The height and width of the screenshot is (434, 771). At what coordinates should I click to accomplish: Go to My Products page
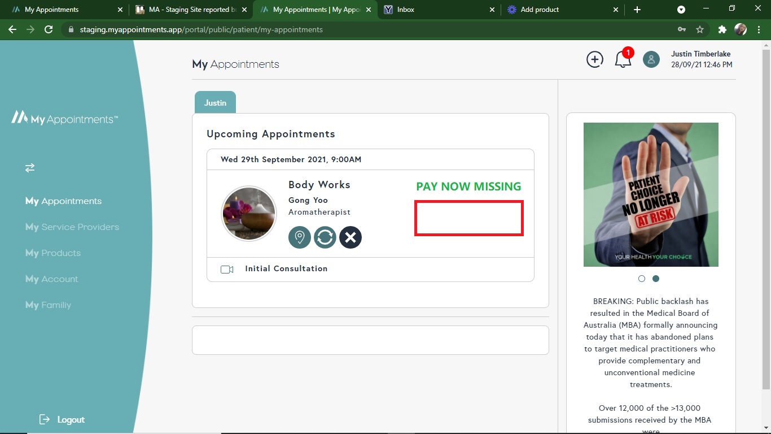point(53,253)
